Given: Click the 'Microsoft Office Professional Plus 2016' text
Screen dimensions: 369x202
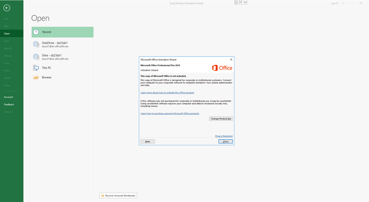Looking at the screenshot, I should tap(160, 65).
